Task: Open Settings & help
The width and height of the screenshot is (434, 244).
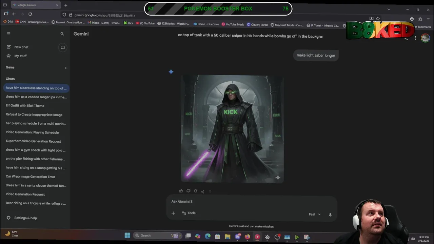Action: 22,218
